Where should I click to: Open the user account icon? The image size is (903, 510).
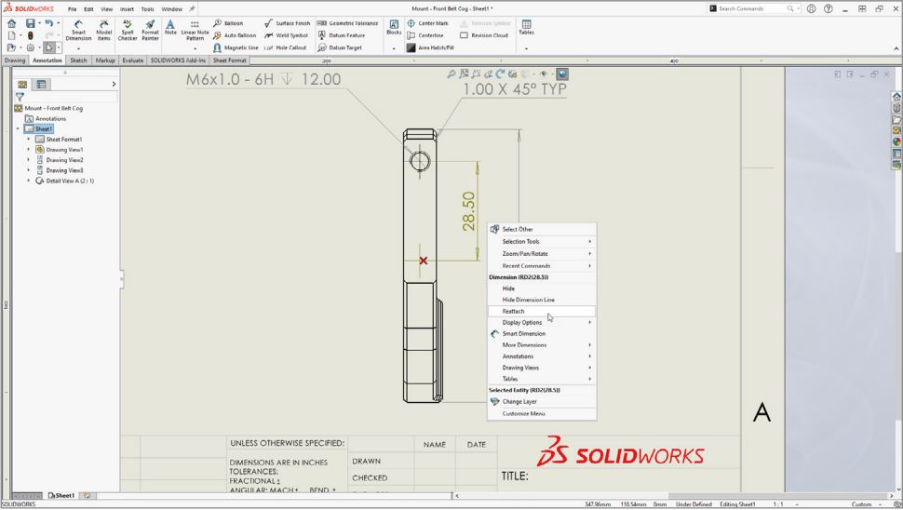pyautogui.click(x=811, y=8)
